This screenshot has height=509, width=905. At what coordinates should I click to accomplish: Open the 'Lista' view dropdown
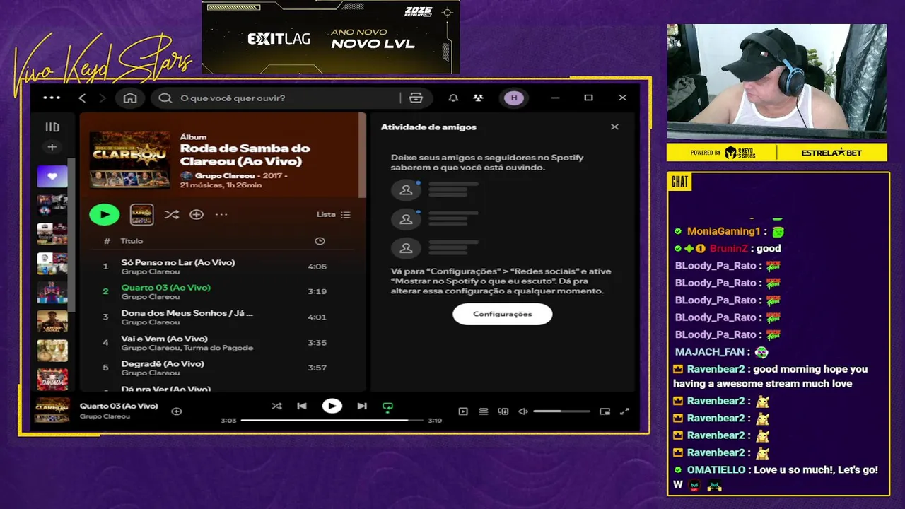[333, 214]
